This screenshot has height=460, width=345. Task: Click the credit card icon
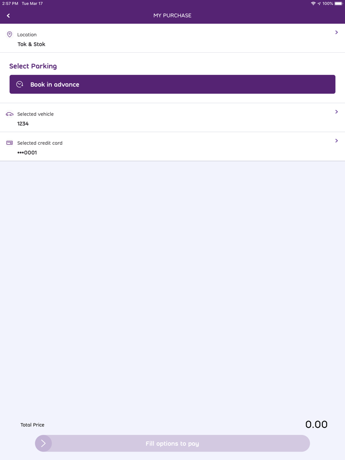9,143
